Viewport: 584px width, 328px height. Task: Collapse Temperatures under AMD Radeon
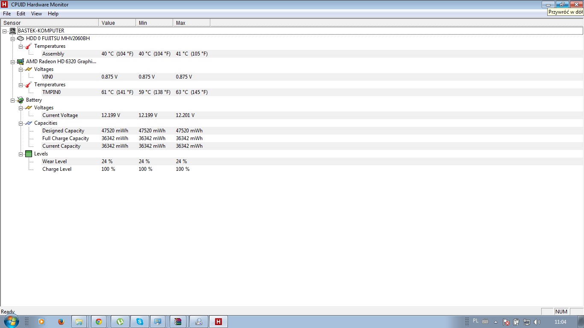coord(21,85)
